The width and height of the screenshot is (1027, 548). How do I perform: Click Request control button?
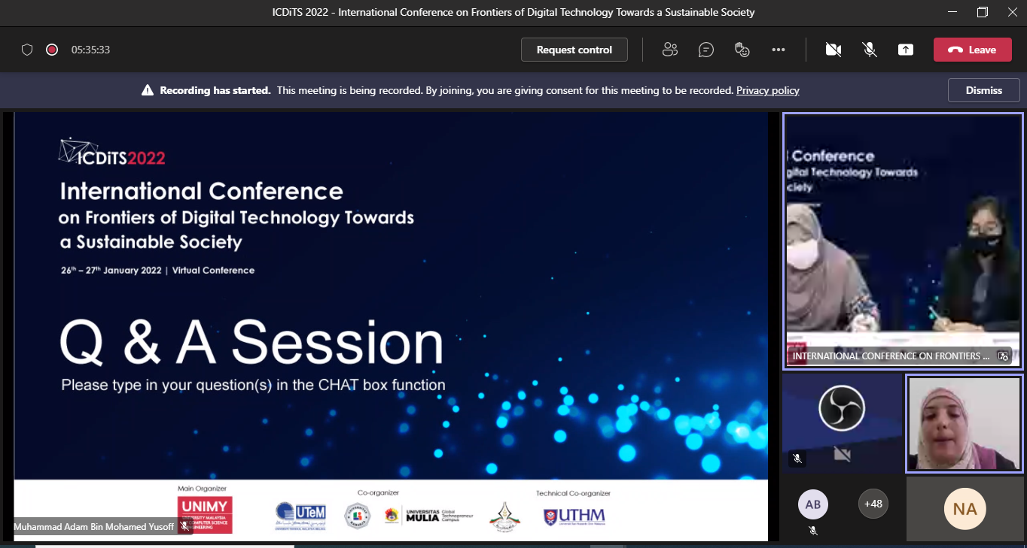tap(574, 50)
